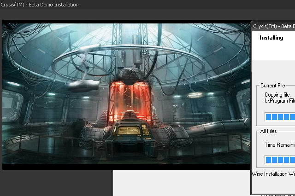Click the "f:\Program File" path text
The width and height of the screenshot is (295, 196).
click(x=280, y=101)
